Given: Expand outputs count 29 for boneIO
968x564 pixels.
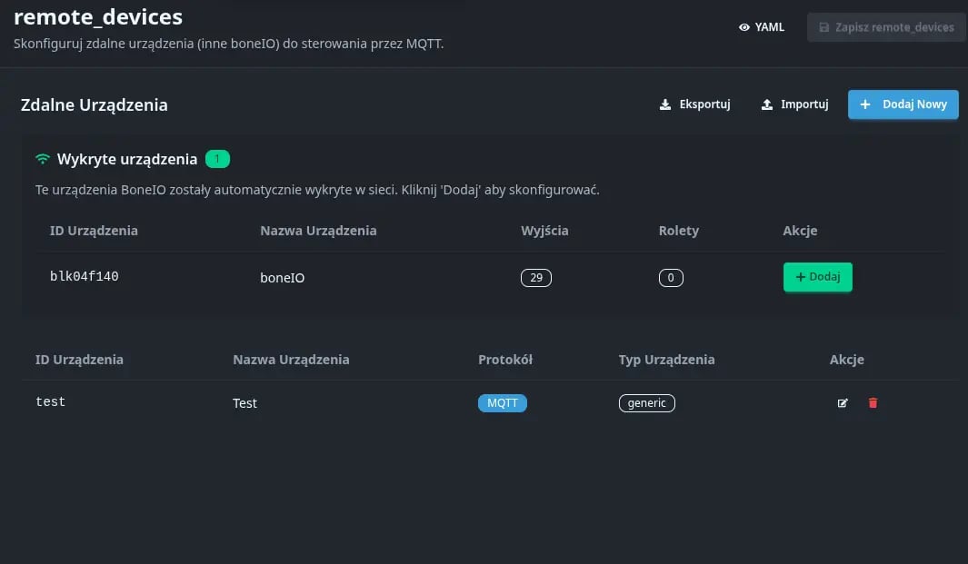Looking at the screenshot, I should click(536, 277).
